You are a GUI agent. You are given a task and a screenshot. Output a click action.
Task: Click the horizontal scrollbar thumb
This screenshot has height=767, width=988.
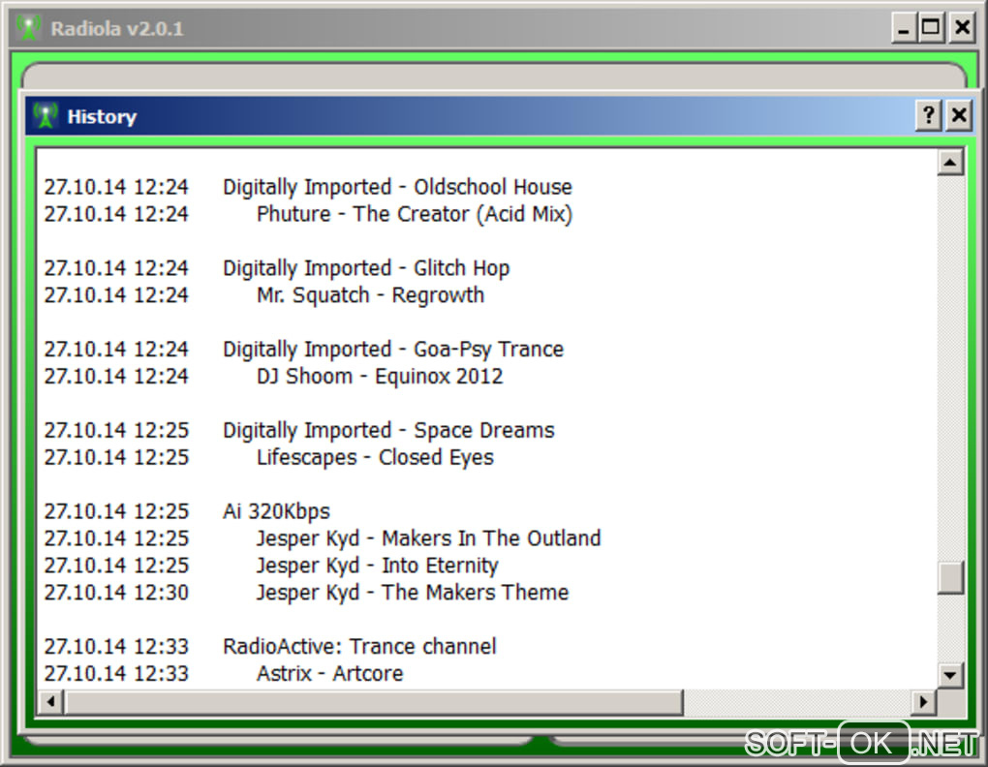(374, 701)
